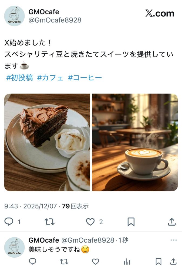182x276 pixels.
Task: Bookmark the 美味しそうですね comment
Action: click(x=158, y=261)
